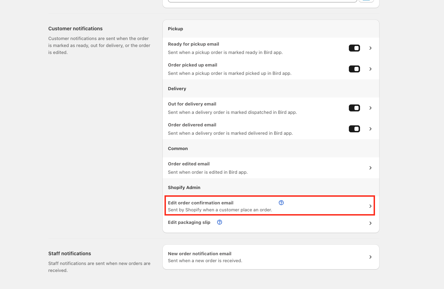The width and height of the screenshot is (444, 289).
Task: Expand Out for delivery email arrow
Action: click(370, 108)
